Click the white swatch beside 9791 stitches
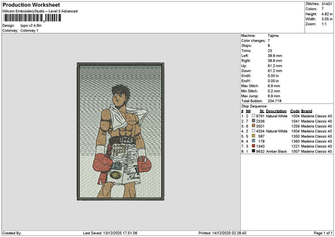 [253, 116]
